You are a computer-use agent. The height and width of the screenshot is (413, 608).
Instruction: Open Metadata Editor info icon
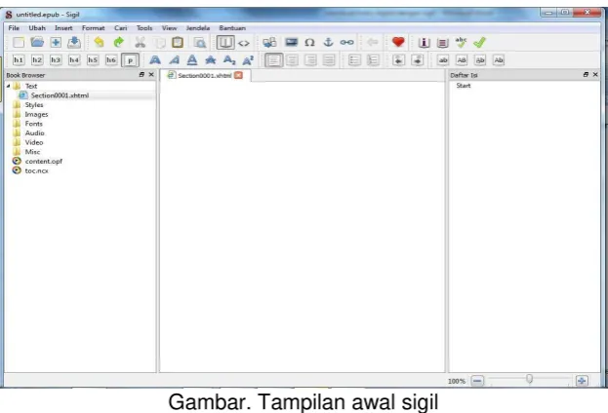[425, 43]
